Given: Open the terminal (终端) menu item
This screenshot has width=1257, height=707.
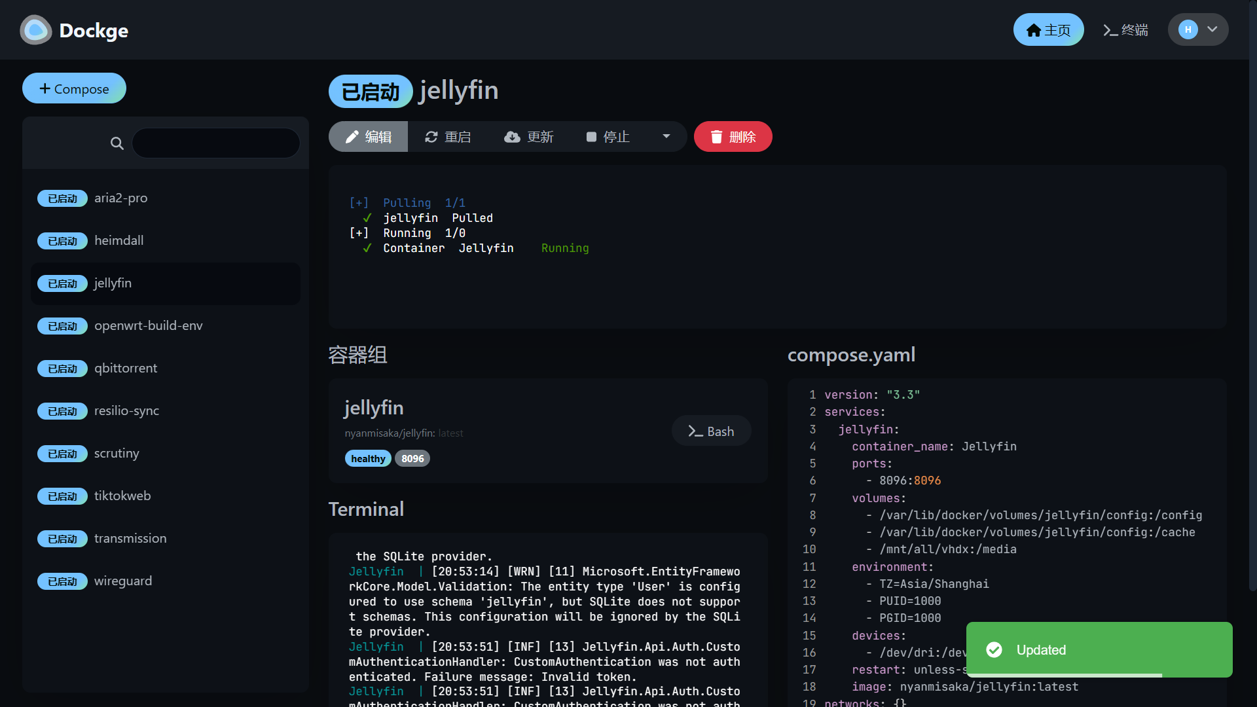Looking at the screenshot, I should point(1125,30).
